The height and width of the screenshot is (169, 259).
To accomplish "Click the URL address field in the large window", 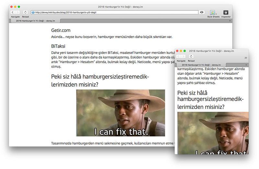I will [x=115, y=12].
